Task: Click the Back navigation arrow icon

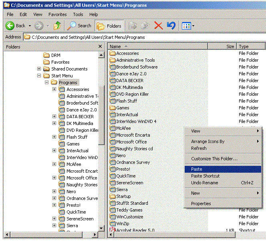Action: tap(10, 26)
